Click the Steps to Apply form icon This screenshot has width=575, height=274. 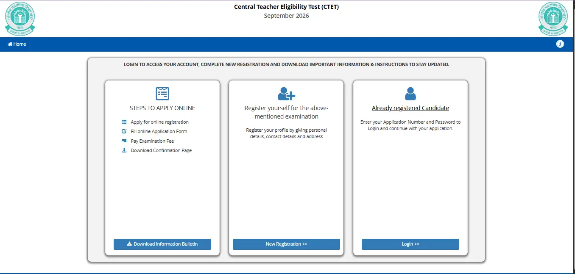click(x=162, y=94)
